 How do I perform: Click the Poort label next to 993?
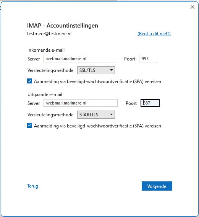(129, 59)
